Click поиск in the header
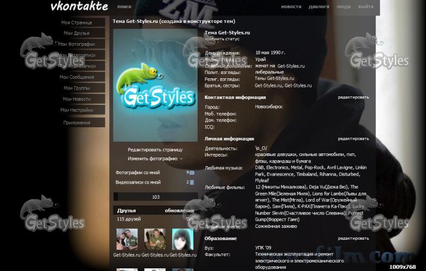 pyautogui.click(x=124, y=7)
